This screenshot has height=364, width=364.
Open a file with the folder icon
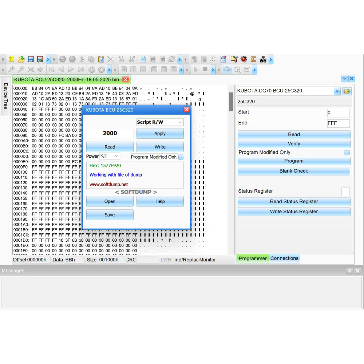pyautogui.click(x=21, y=59)
